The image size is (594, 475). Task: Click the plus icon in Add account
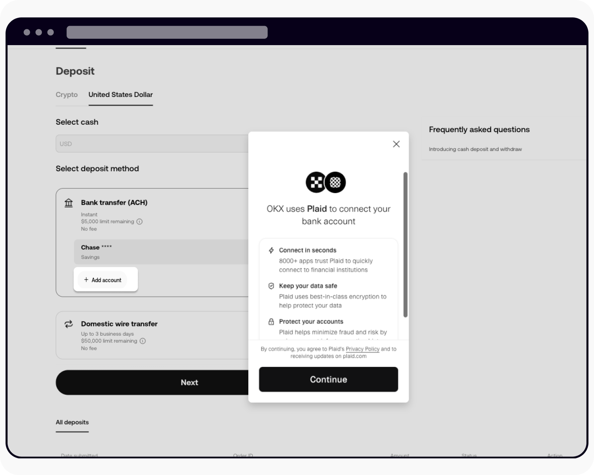[x=86, y=280]
